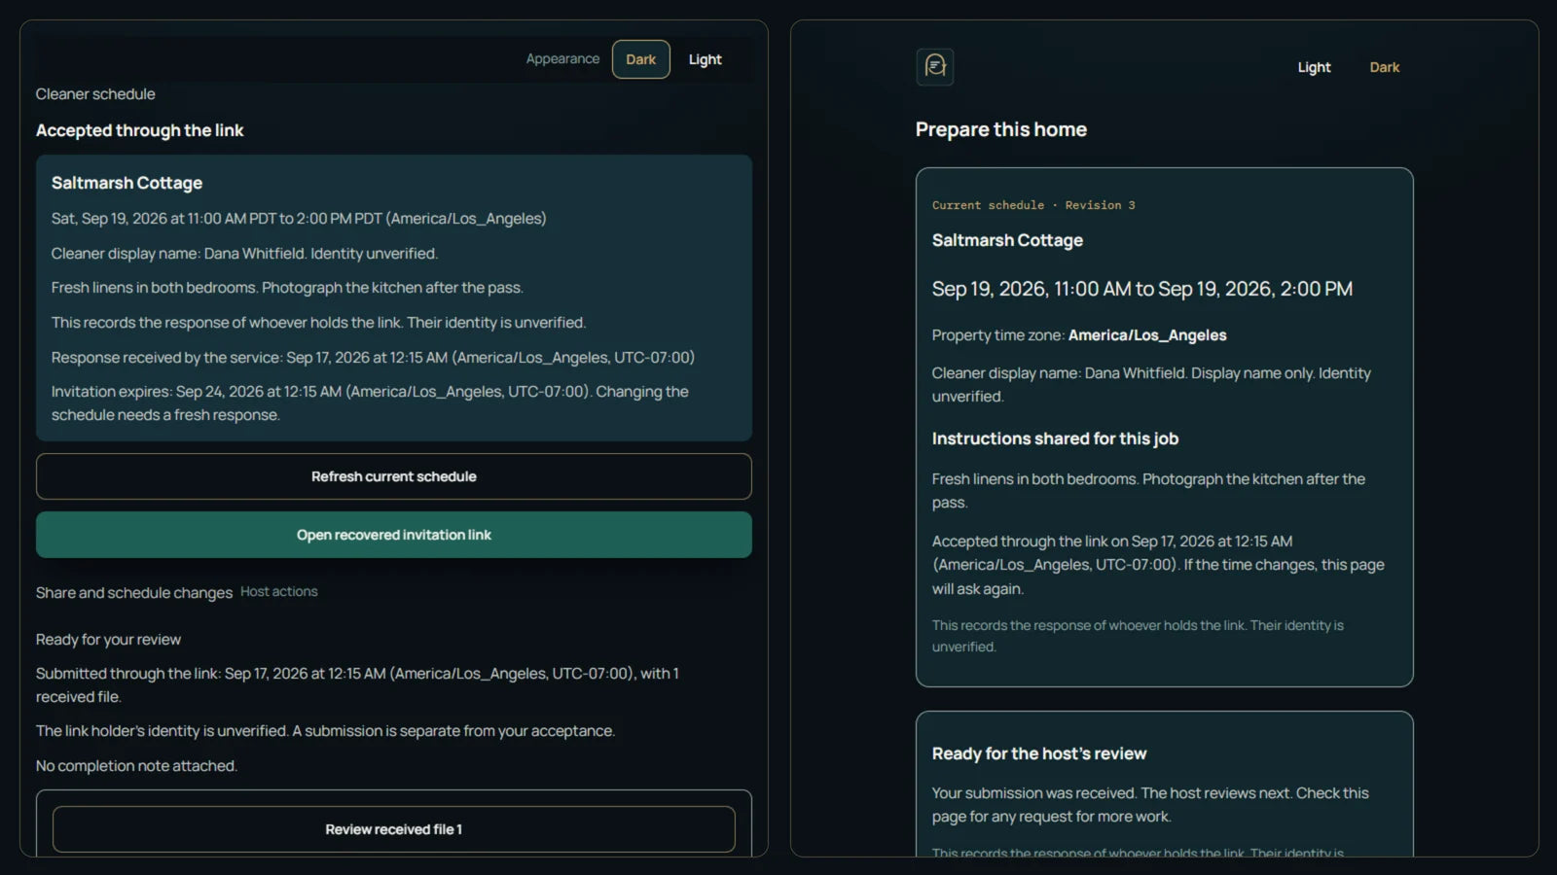The width and height of the screenshot is (1557, 875).
Task: Click the app logo icon in cleaner page
Action: (935, 67)
